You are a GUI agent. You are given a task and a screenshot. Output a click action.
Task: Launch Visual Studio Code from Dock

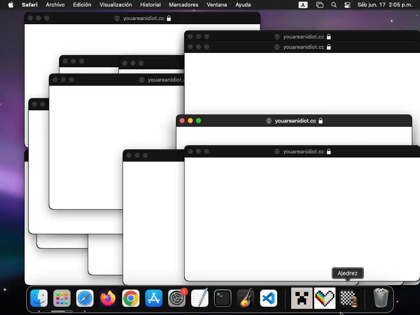pyautogui.click(x=269, y=298)
